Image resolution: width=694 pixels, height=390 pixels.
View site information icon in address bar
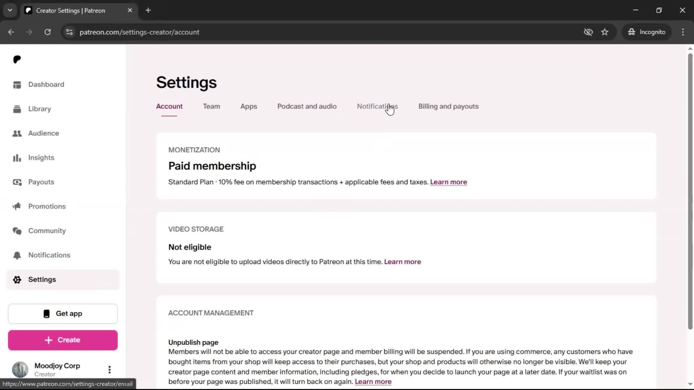(x=69, y=32)
